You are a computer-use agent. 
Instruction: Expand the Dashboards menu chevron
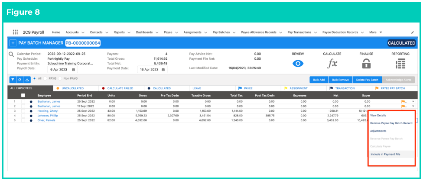tap(157, 32)
